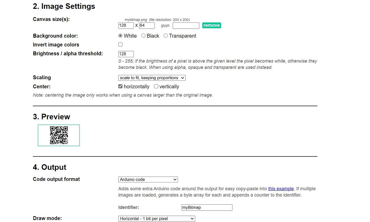Open the 'this example' link
This screenshot has height=222, width=370.
[x=281, y=189]
